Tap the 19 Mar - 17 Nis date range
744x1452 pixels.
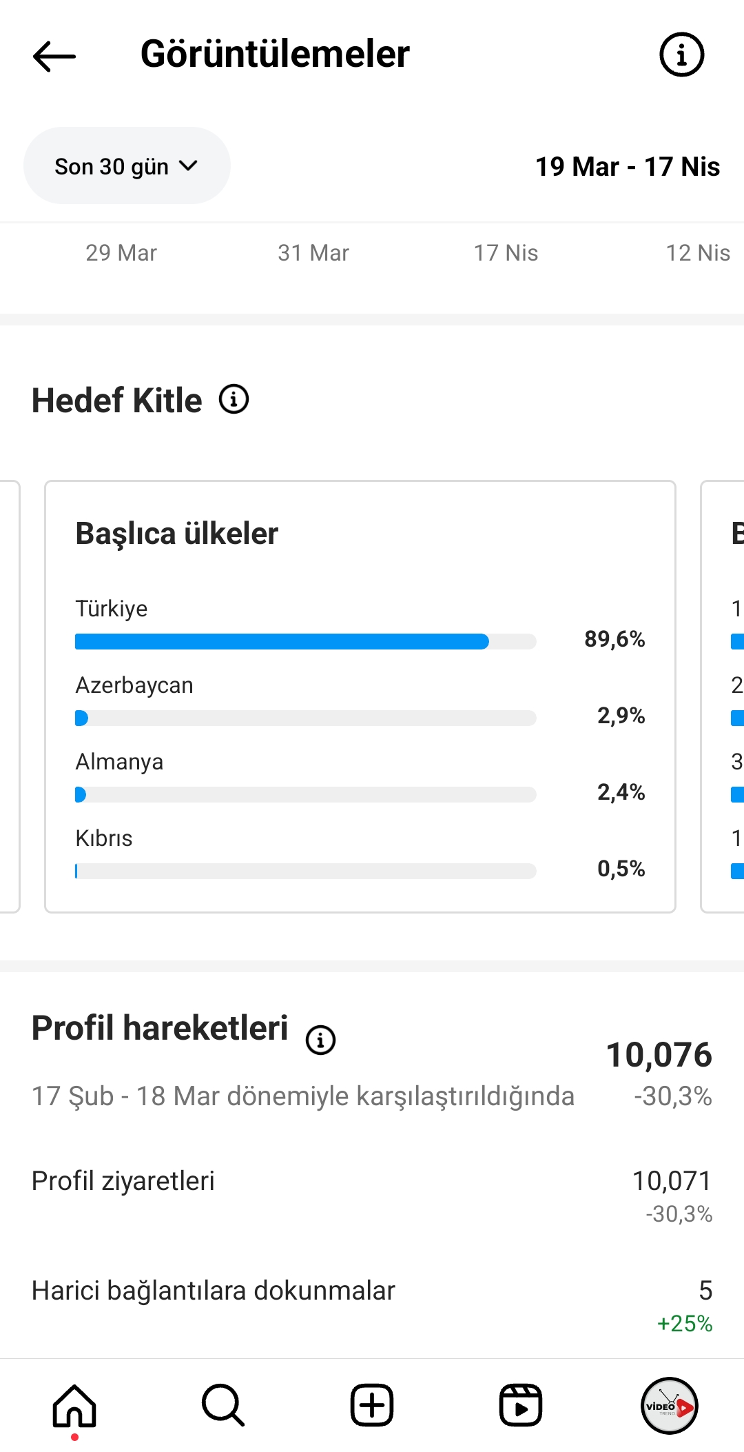click(628, 166)
